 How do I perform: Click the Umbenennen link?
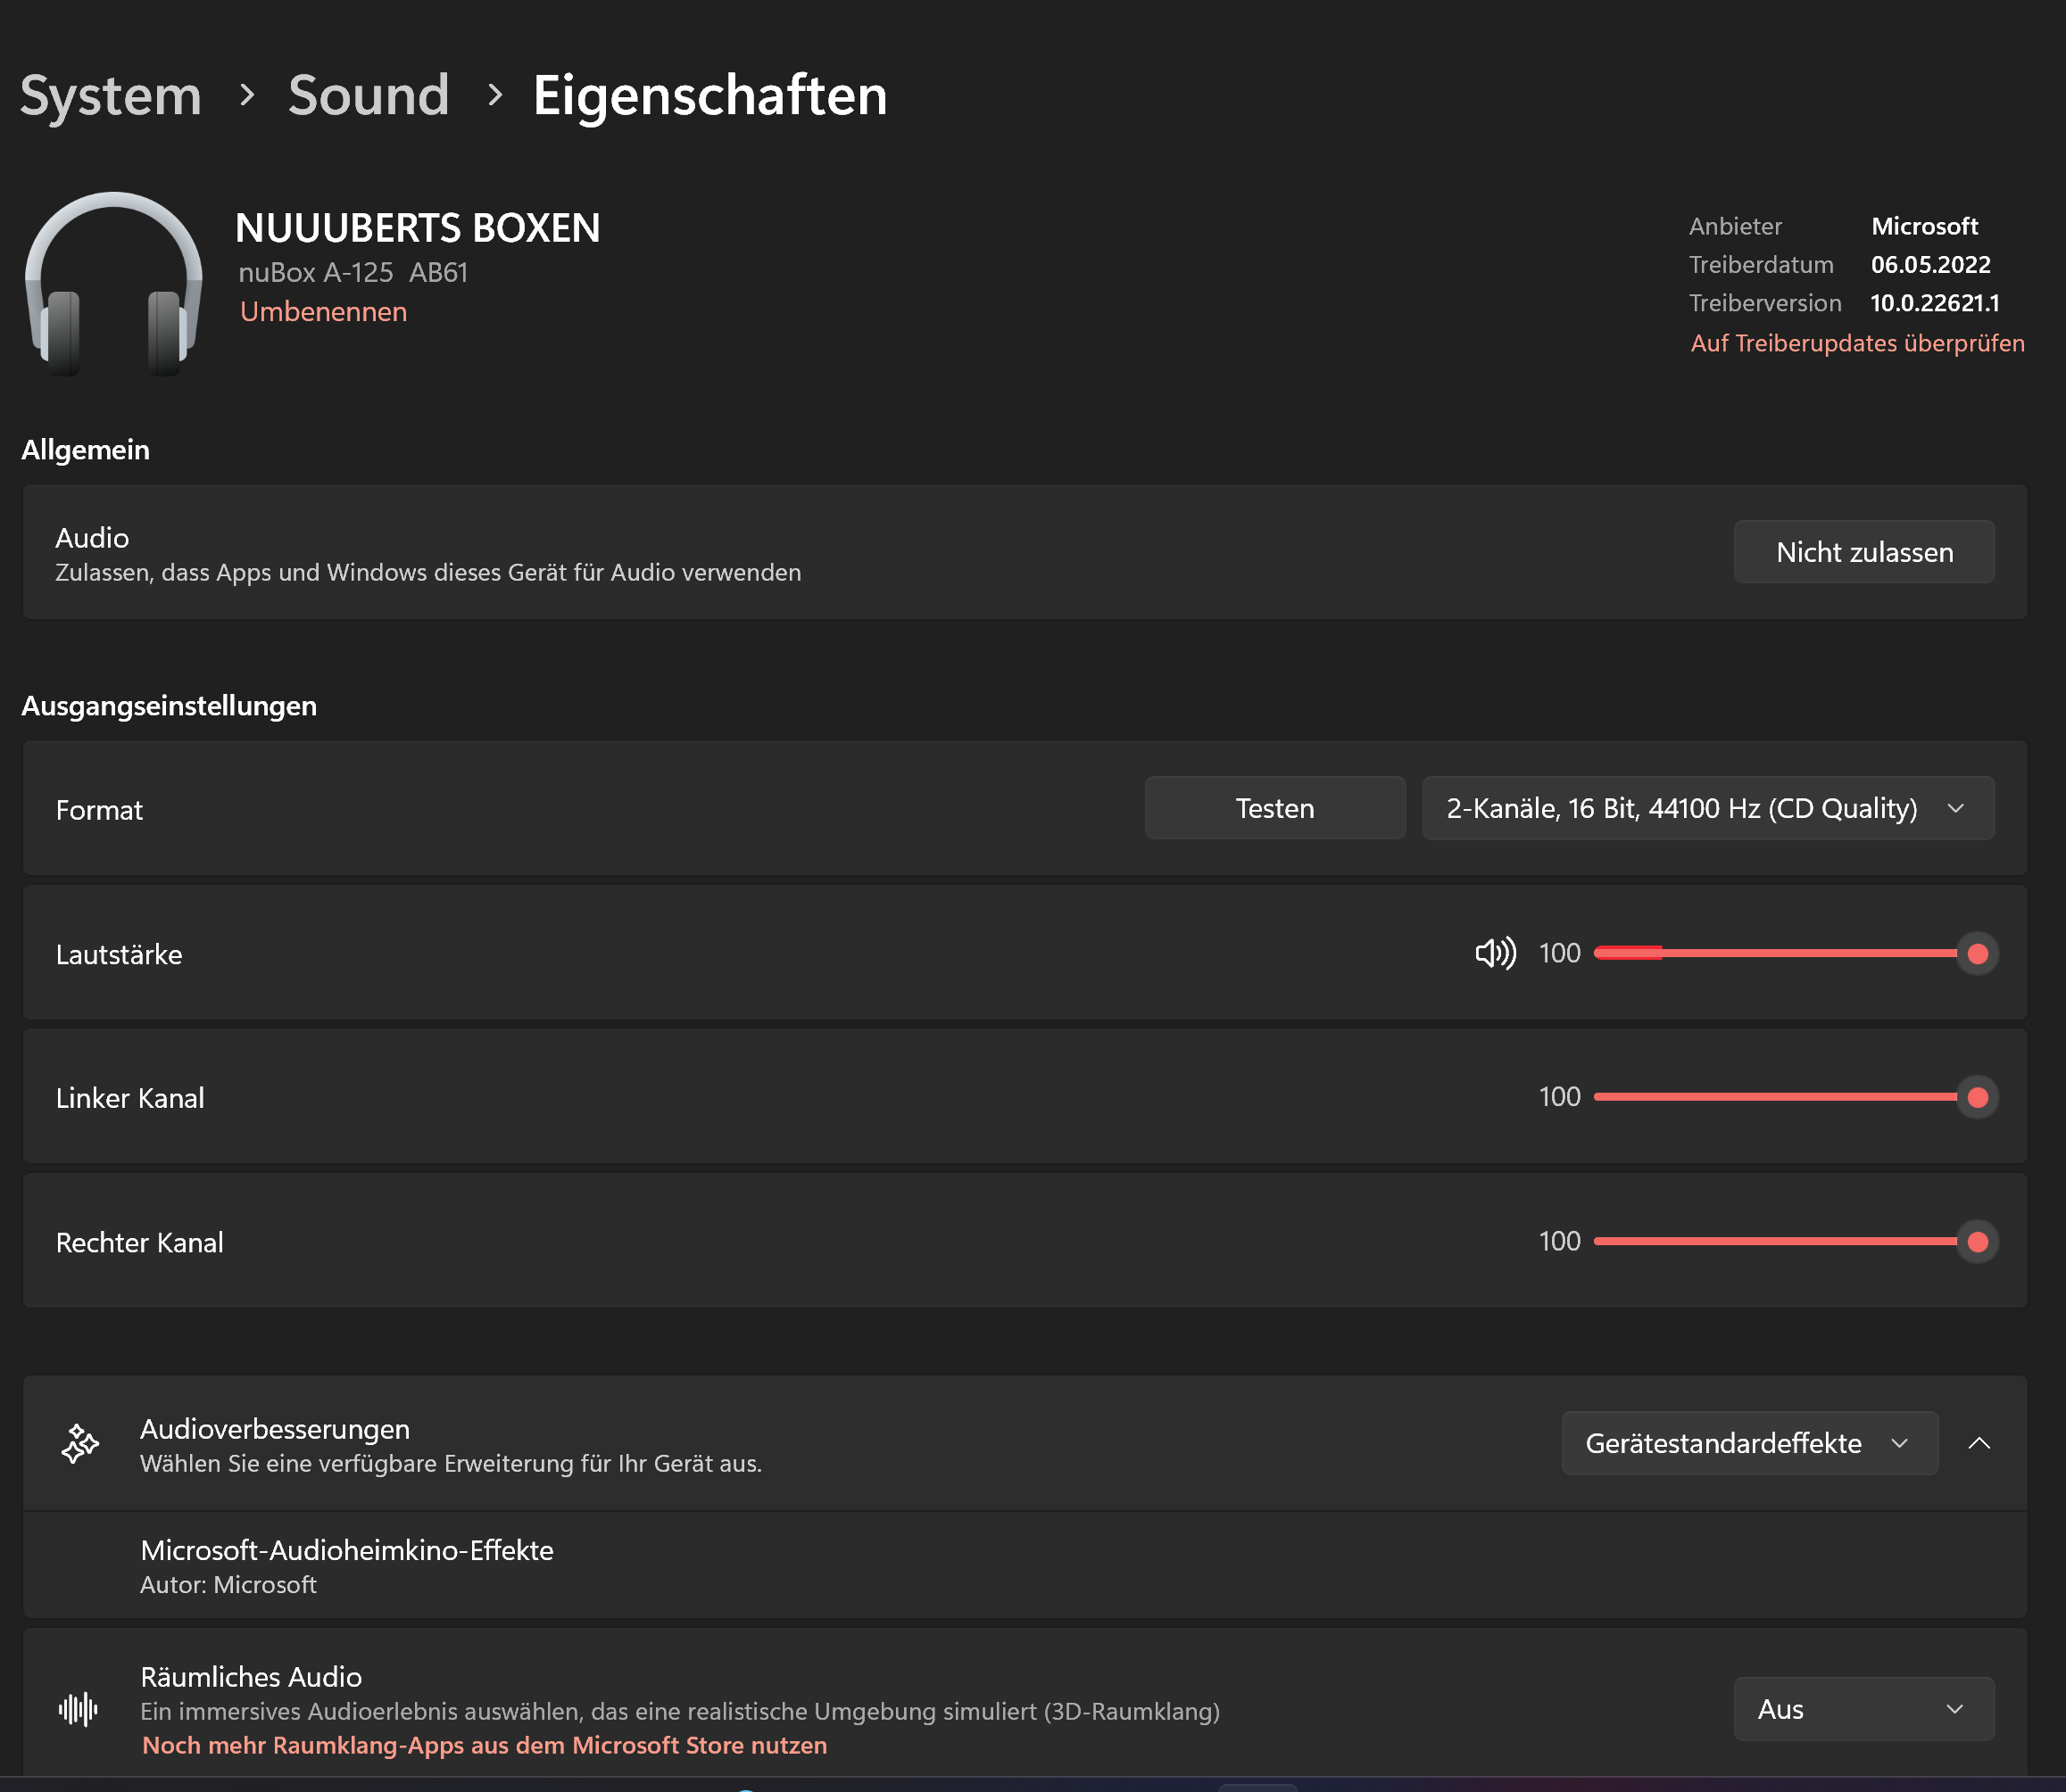323,312
